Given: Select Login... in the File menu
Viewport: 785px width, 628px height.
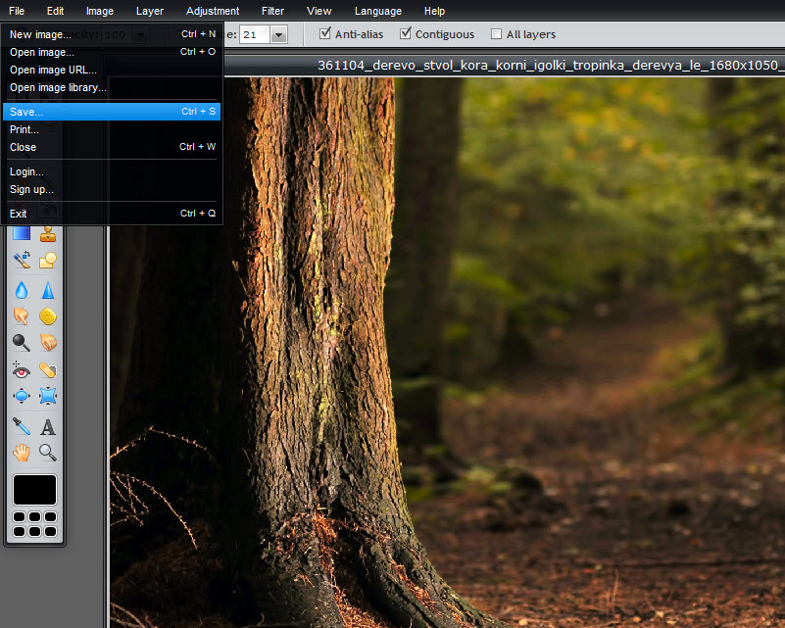Looking at the screenshot, I should click(112, 171).
